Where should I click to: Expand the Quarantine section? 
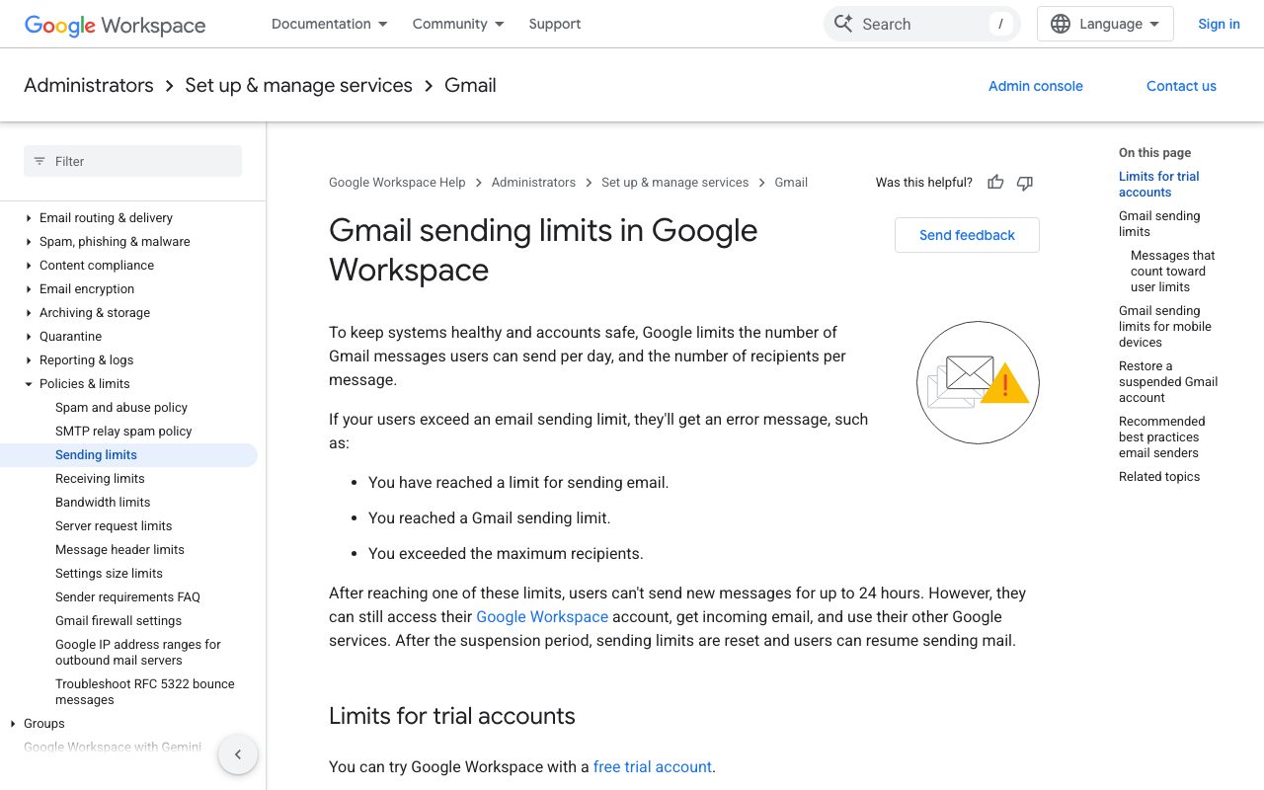(x=29, y=337)
